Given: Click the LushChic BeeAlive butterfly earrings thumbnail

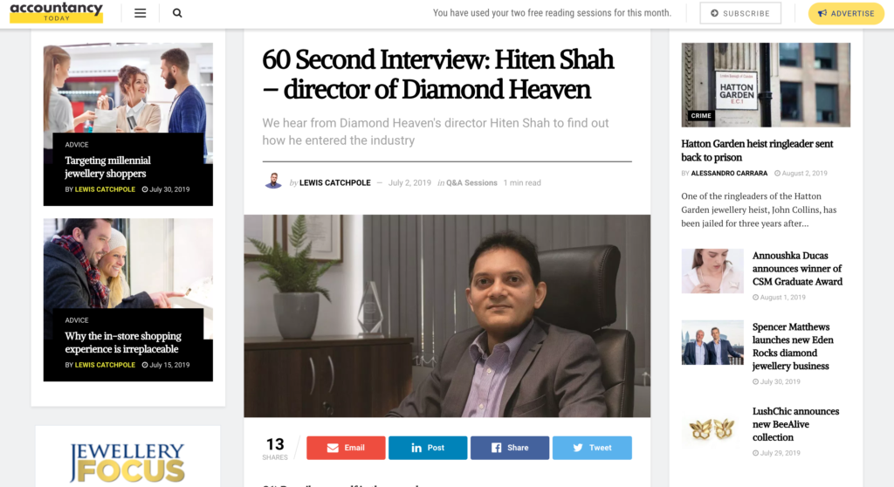Looking at the screenshot, I should tap(712, 428).
